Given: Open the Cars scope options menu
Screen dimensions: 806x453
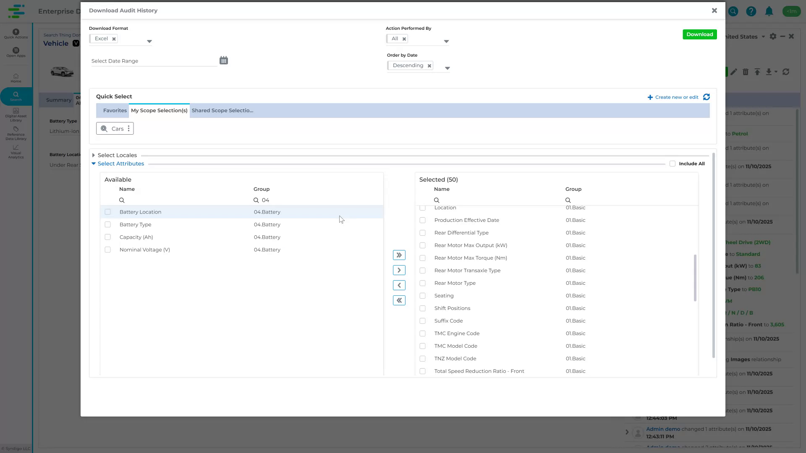Looking at the screenshot, I should pos(128,128).
